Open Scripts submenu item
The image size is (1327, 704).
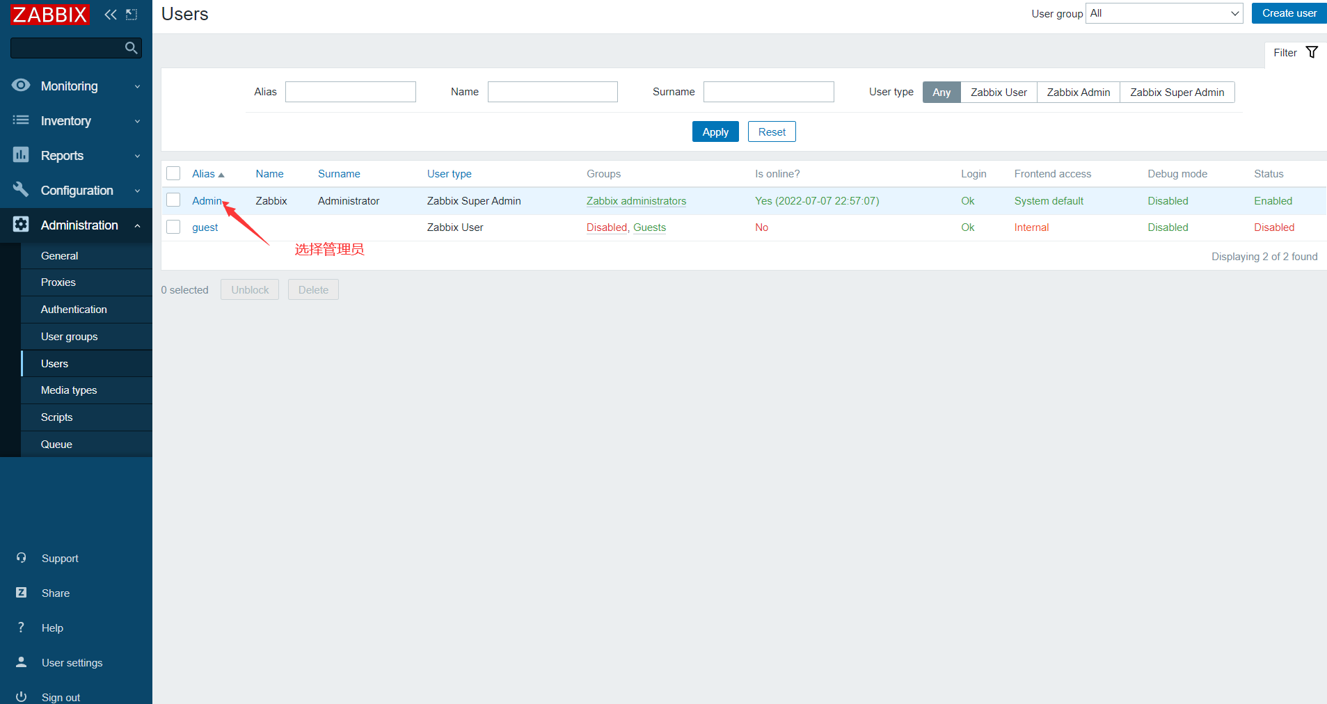(x=86, y=417)
